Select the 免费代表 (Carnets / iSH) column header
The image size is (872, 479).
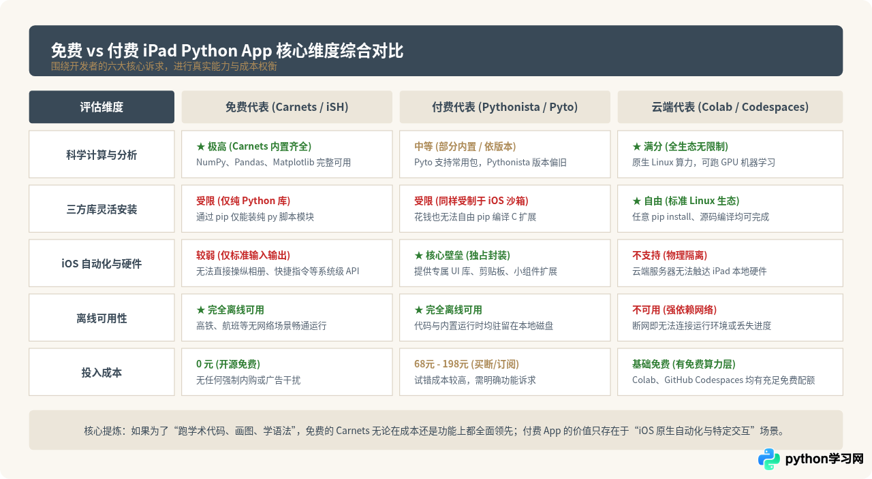[287, 107]
